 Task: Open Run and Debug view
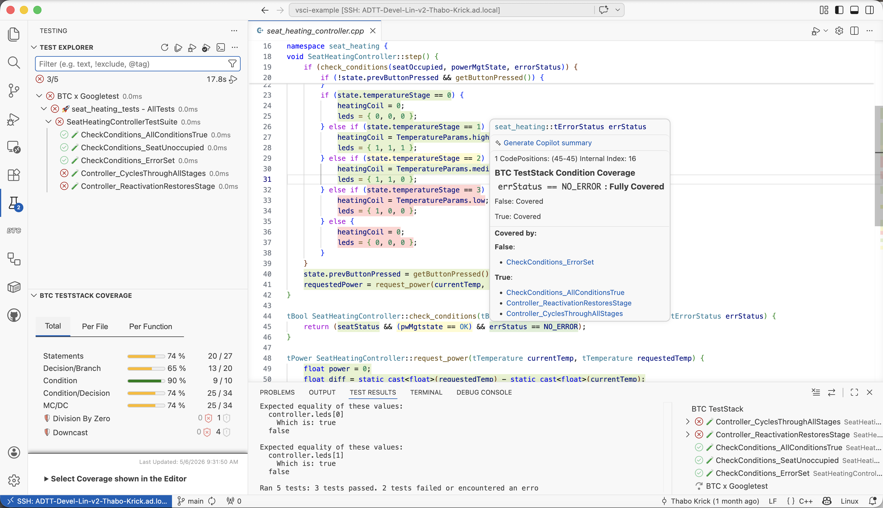click(14, 119)
